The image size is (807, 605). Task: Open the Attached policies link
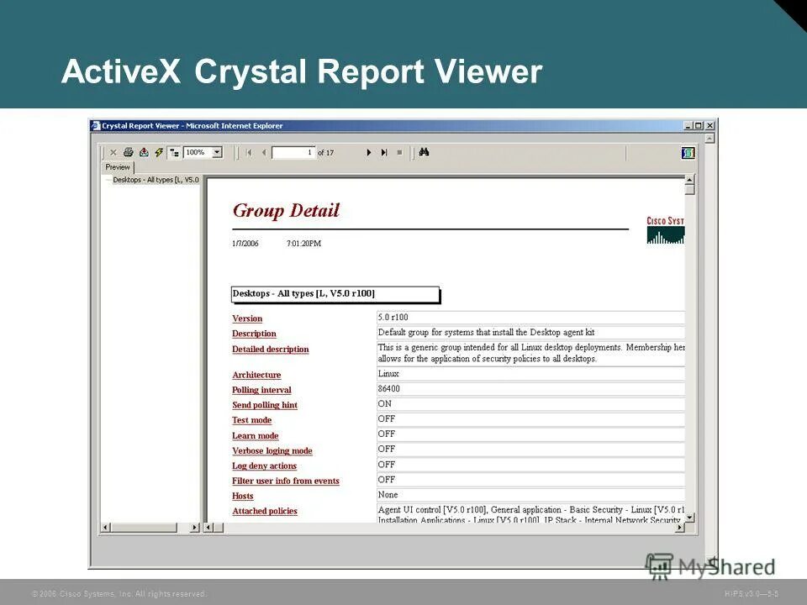[264, 510]
